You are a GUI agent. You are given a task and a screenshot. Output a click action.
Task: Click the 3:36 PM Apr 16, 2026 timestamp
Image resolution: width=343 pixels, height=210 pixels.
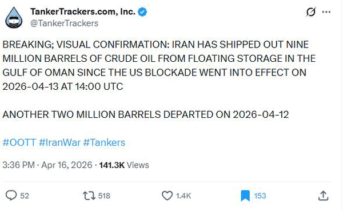[x=47, y=165]
